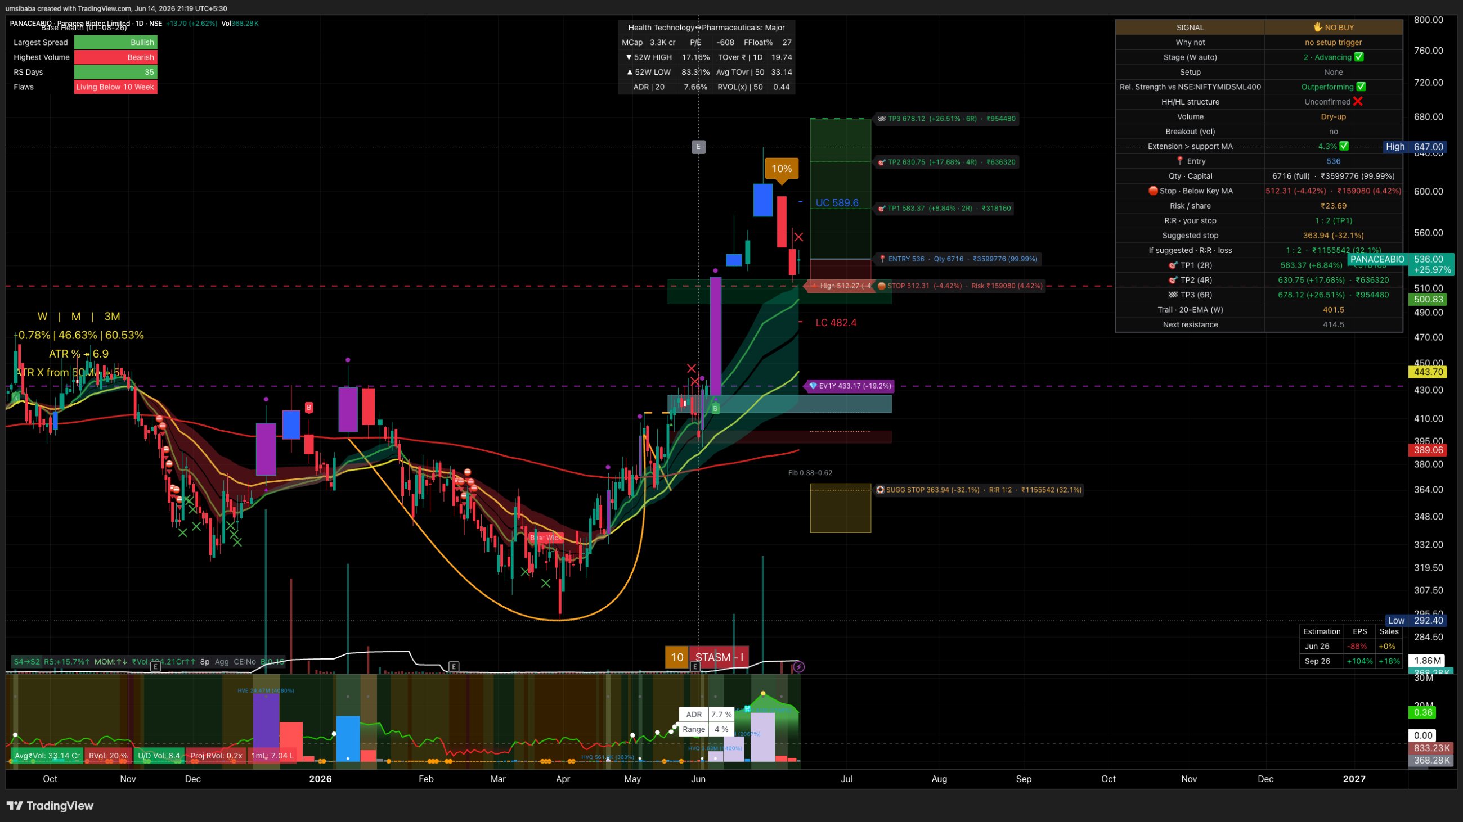1463x822 pixels.
Task: Click the Risk / share value ₹23.69
Action: (1334, 205)
